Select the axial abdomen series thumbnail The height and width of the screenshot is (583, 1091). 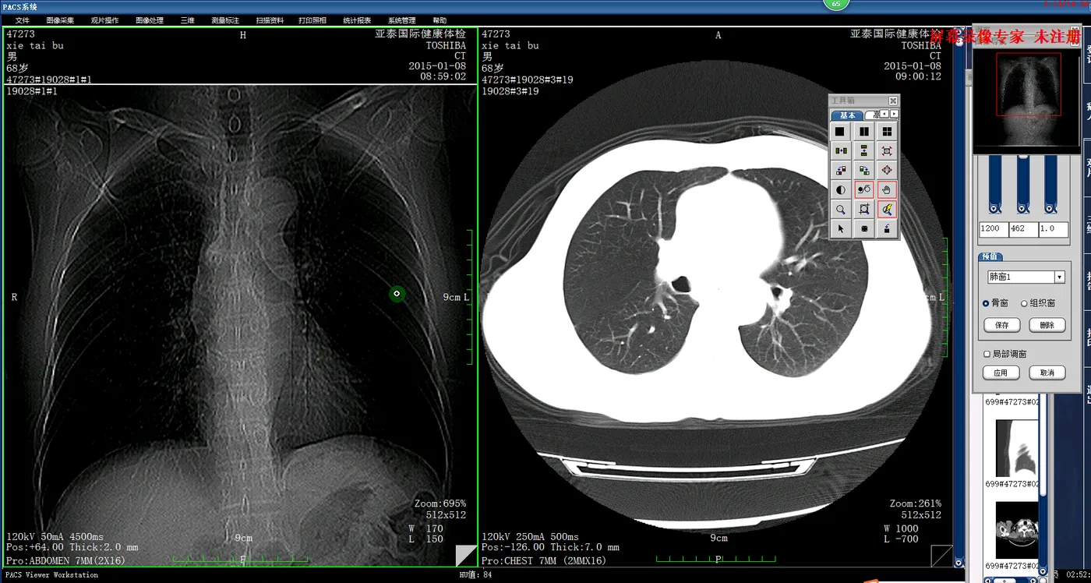(1016, 531)
